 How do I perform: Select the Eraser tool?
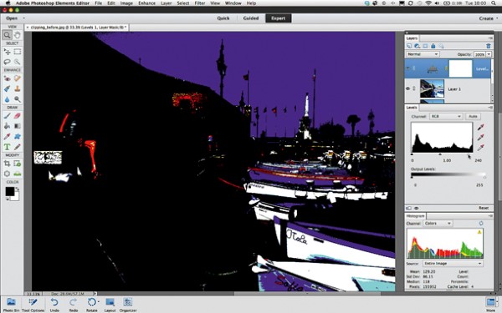pyautogui.click(x=18, y=116)
